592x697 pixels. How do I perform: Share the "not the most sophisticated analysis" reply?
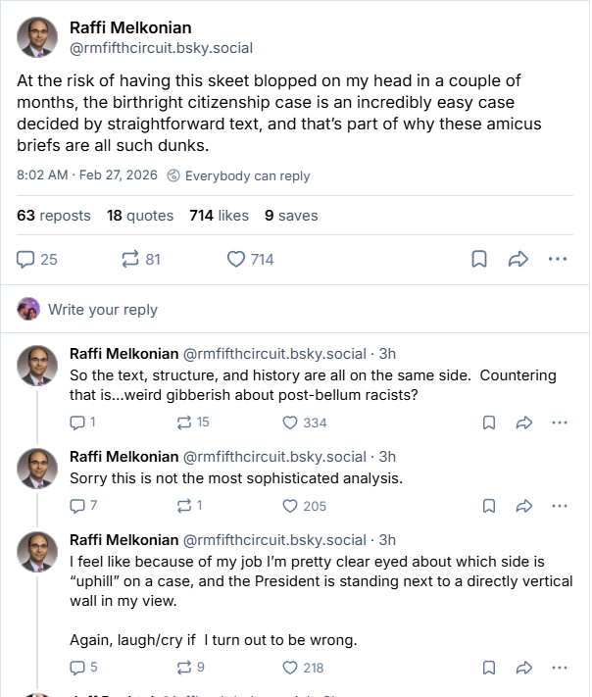(524, 506)
